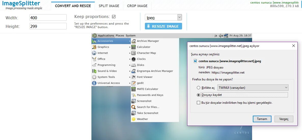The image size is (302, 140).
Task: Click the Archive Manager icon
Action: click(x=134, y=41)
